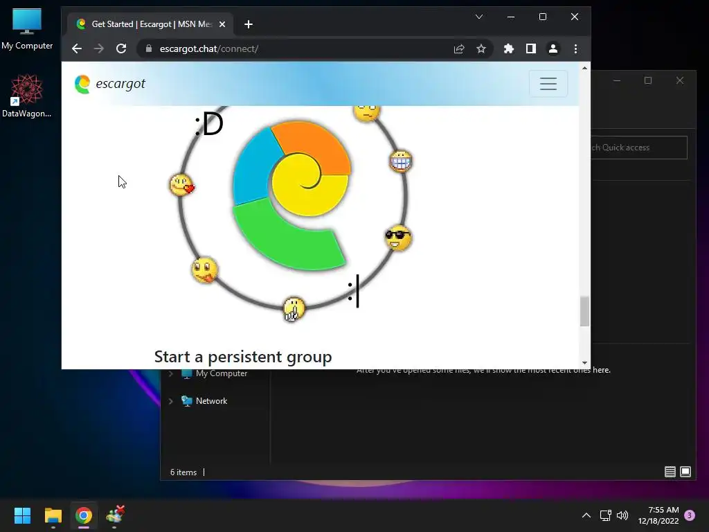The image size is (709, 532).
Task: Click the shushing emoticon at ring bottom
Action: pyautogui.click(x=294, y=310)
